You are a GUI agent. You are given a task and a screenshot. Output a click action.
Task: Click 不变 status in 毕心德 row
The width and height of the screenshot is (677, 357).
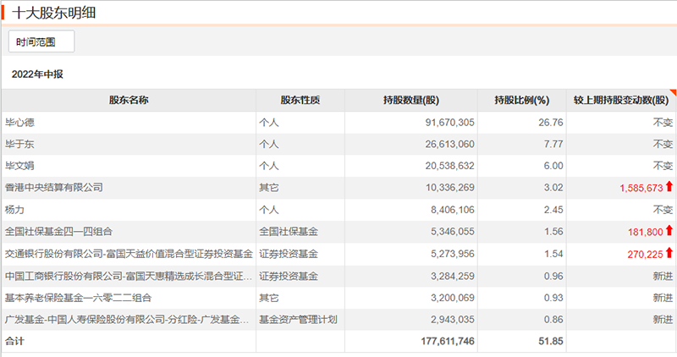click(663, 122)
